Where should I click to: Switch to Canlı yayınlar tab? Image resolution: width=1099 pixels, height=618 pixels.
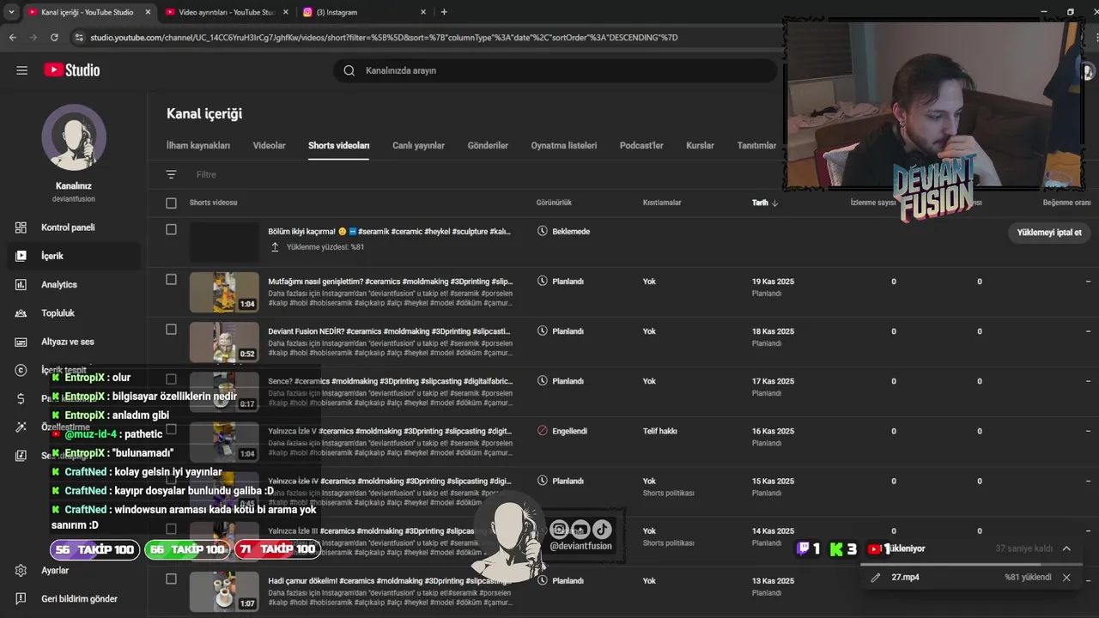(x=418, y=146)
